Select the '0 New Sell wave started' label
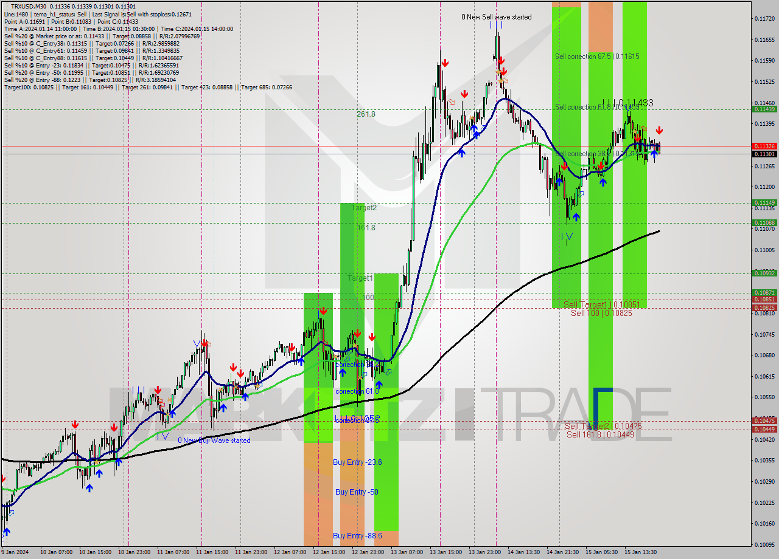Screen dimensions: 779x559 (496, 17)
